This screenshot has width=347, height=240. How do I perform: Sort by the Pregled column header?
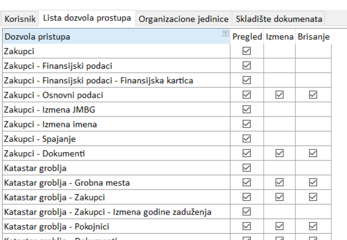coord(247,37)
